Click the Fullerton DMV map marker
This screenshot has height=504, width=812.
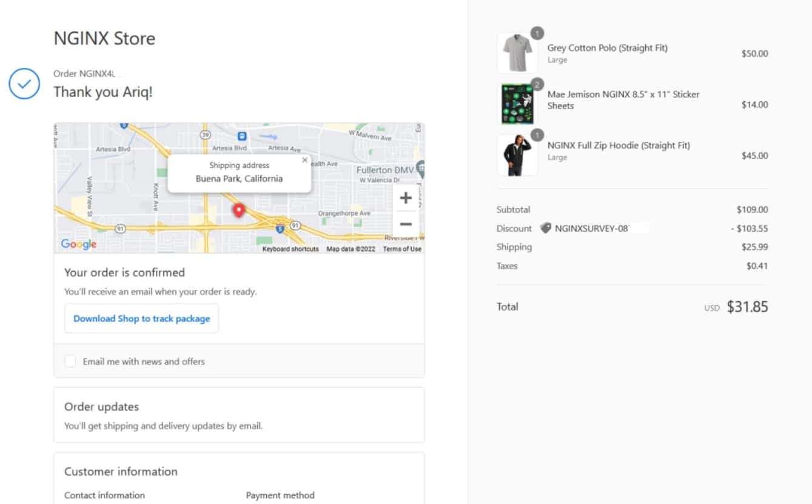click(421, 167)
